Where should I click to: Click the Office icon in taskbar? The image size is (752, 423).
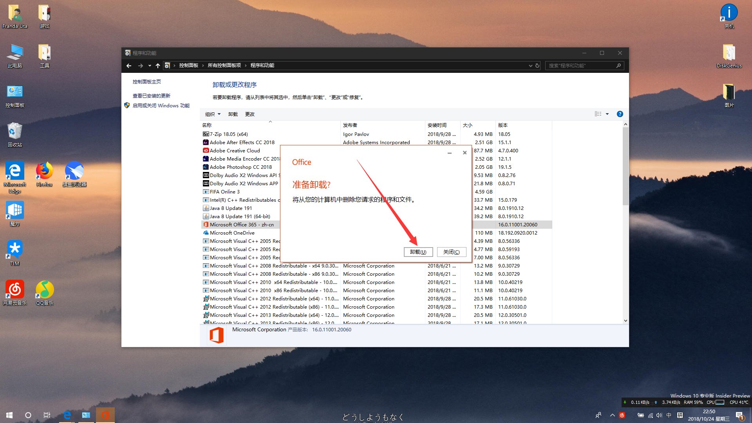105,415
